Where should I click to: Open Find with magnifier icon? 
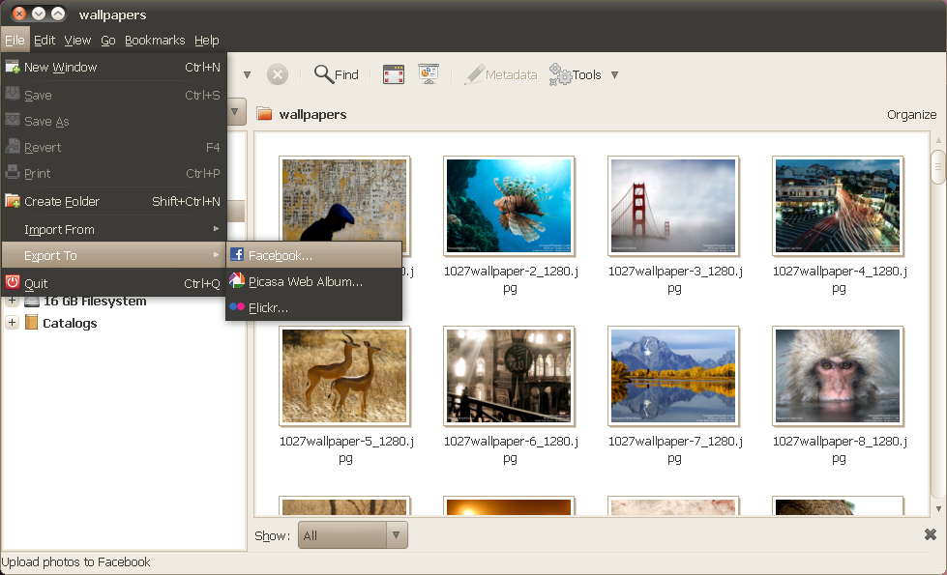(x=337, y=74)
